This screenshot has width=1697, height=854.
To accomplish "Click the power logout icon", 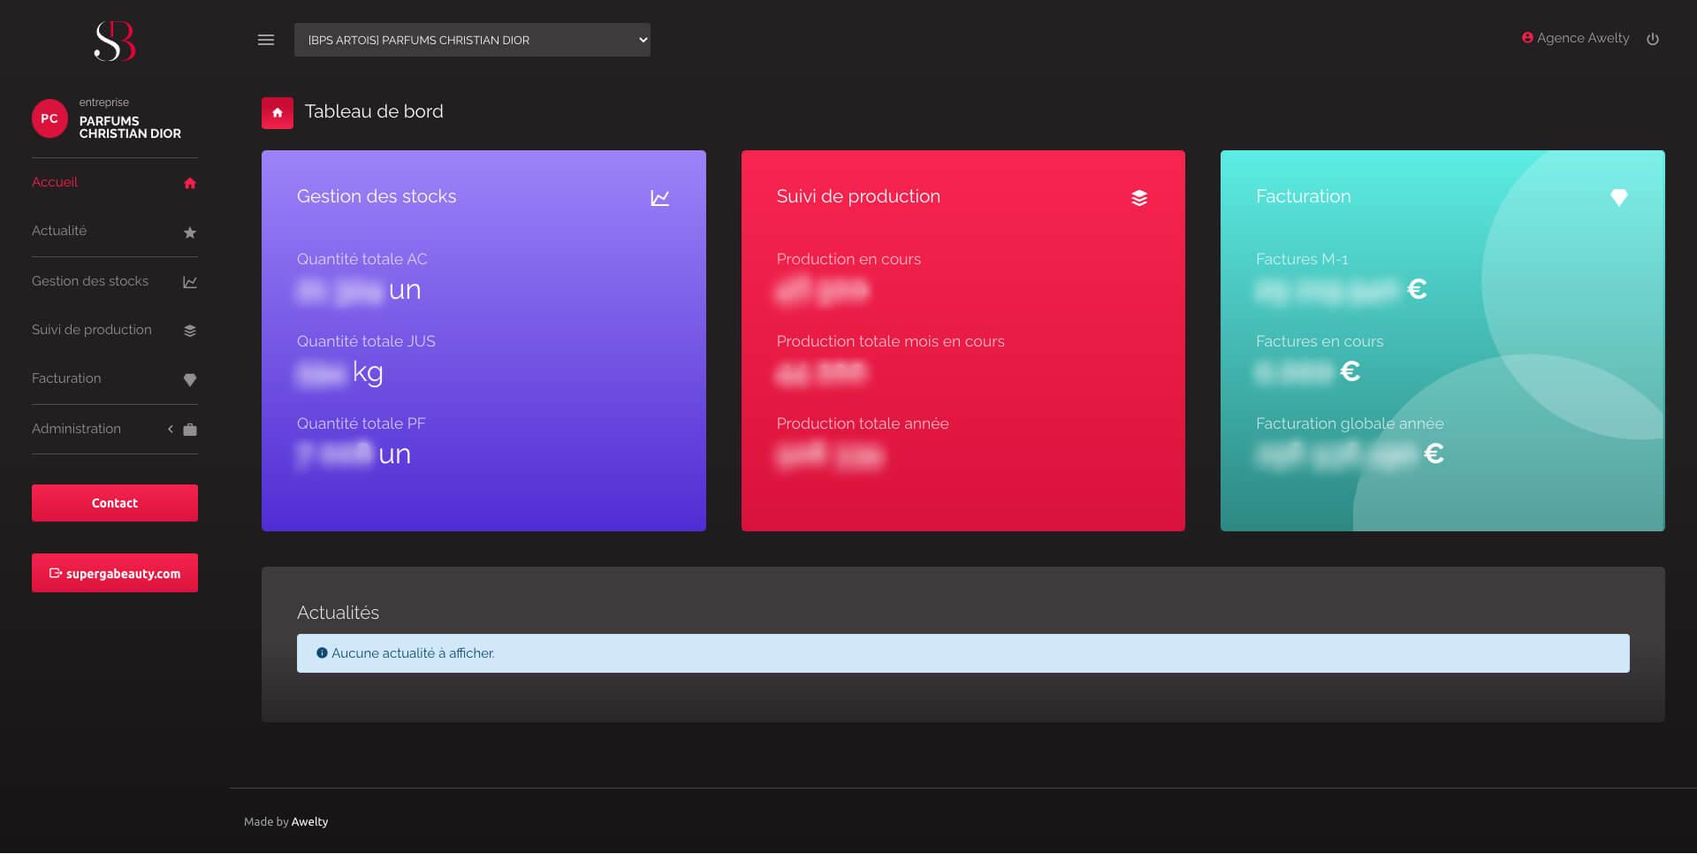I will 1653,39.
